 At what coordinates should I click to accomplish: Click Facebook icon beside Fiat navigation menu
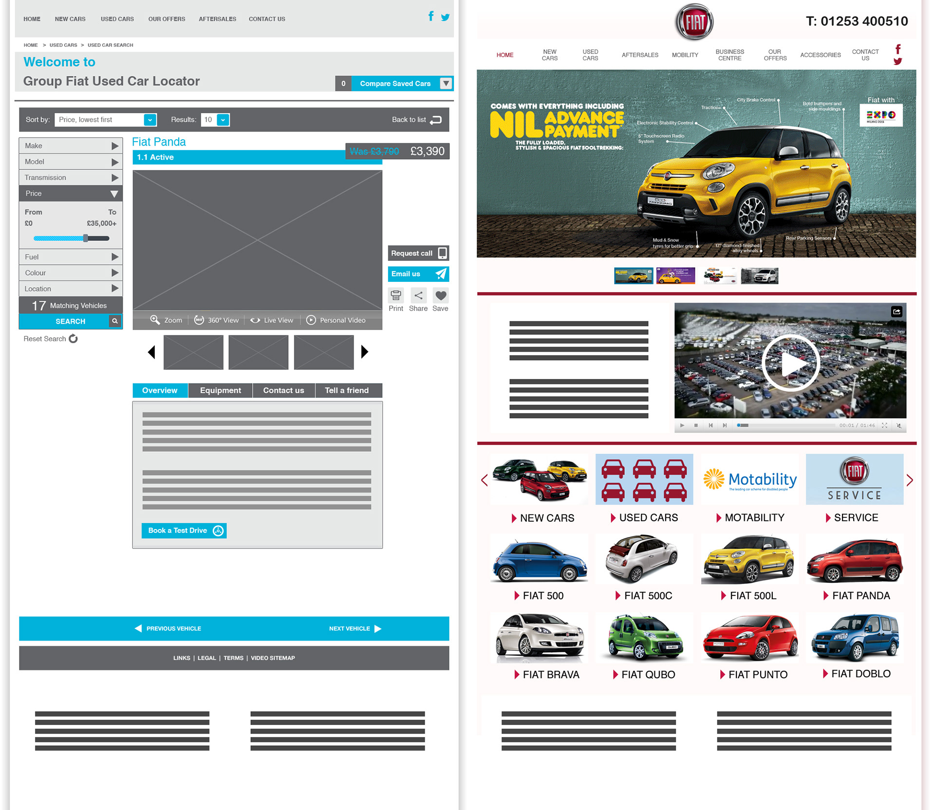point(898,49)
